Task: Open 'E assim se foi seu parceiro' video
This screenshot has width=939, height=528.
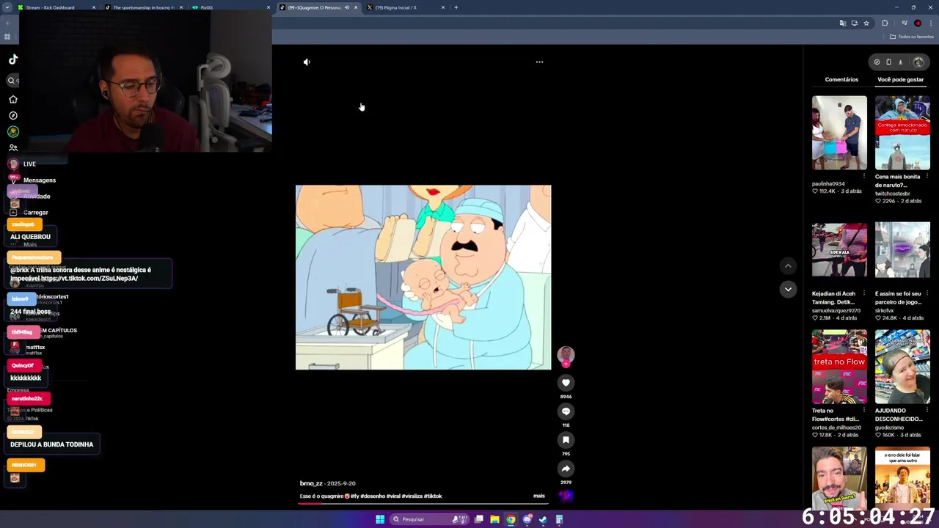Action: (902, 250)
